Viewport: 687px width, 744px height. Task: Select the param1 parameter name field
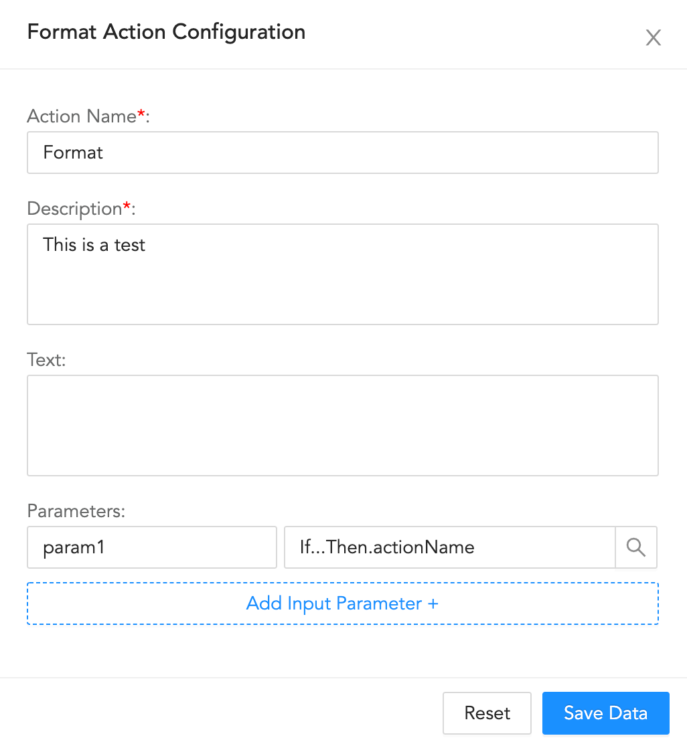(x=151, y=547)
